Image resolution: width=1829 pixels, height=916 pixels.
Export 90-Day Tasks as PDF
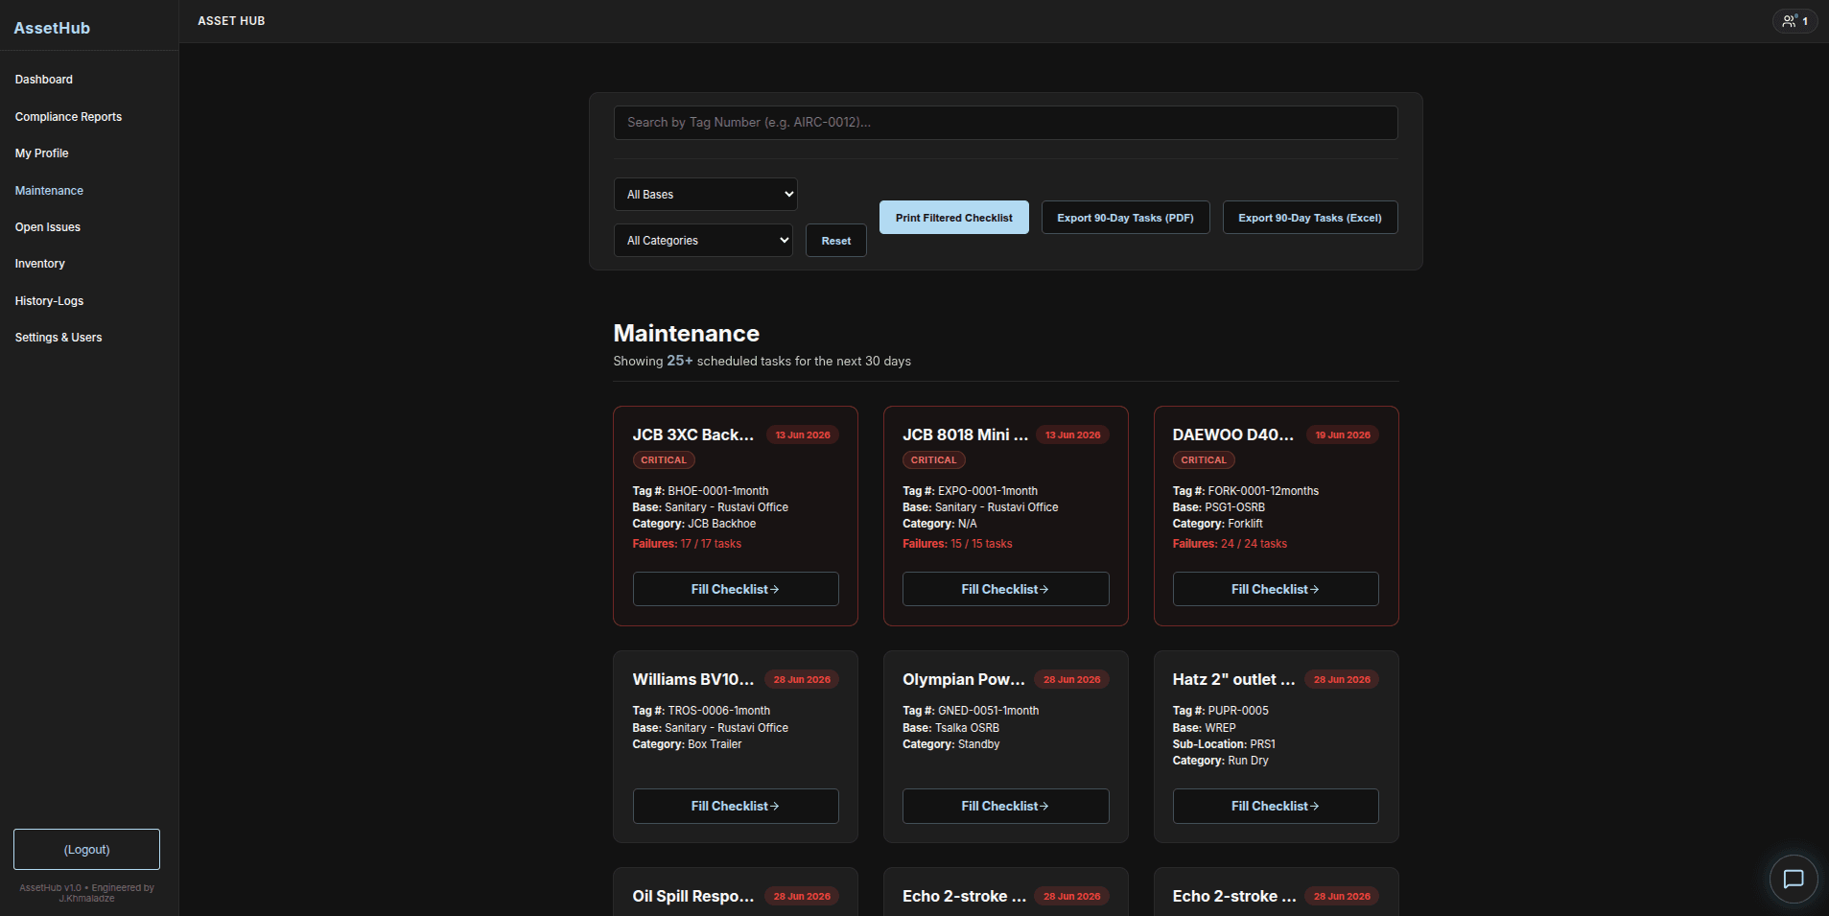coord(1125,218)
